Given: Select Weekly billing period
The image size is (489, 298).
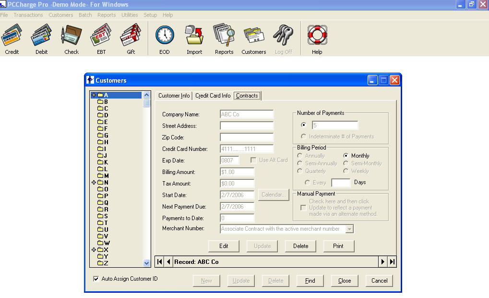Looking at the screenshot, I should (x=346, y=171).
